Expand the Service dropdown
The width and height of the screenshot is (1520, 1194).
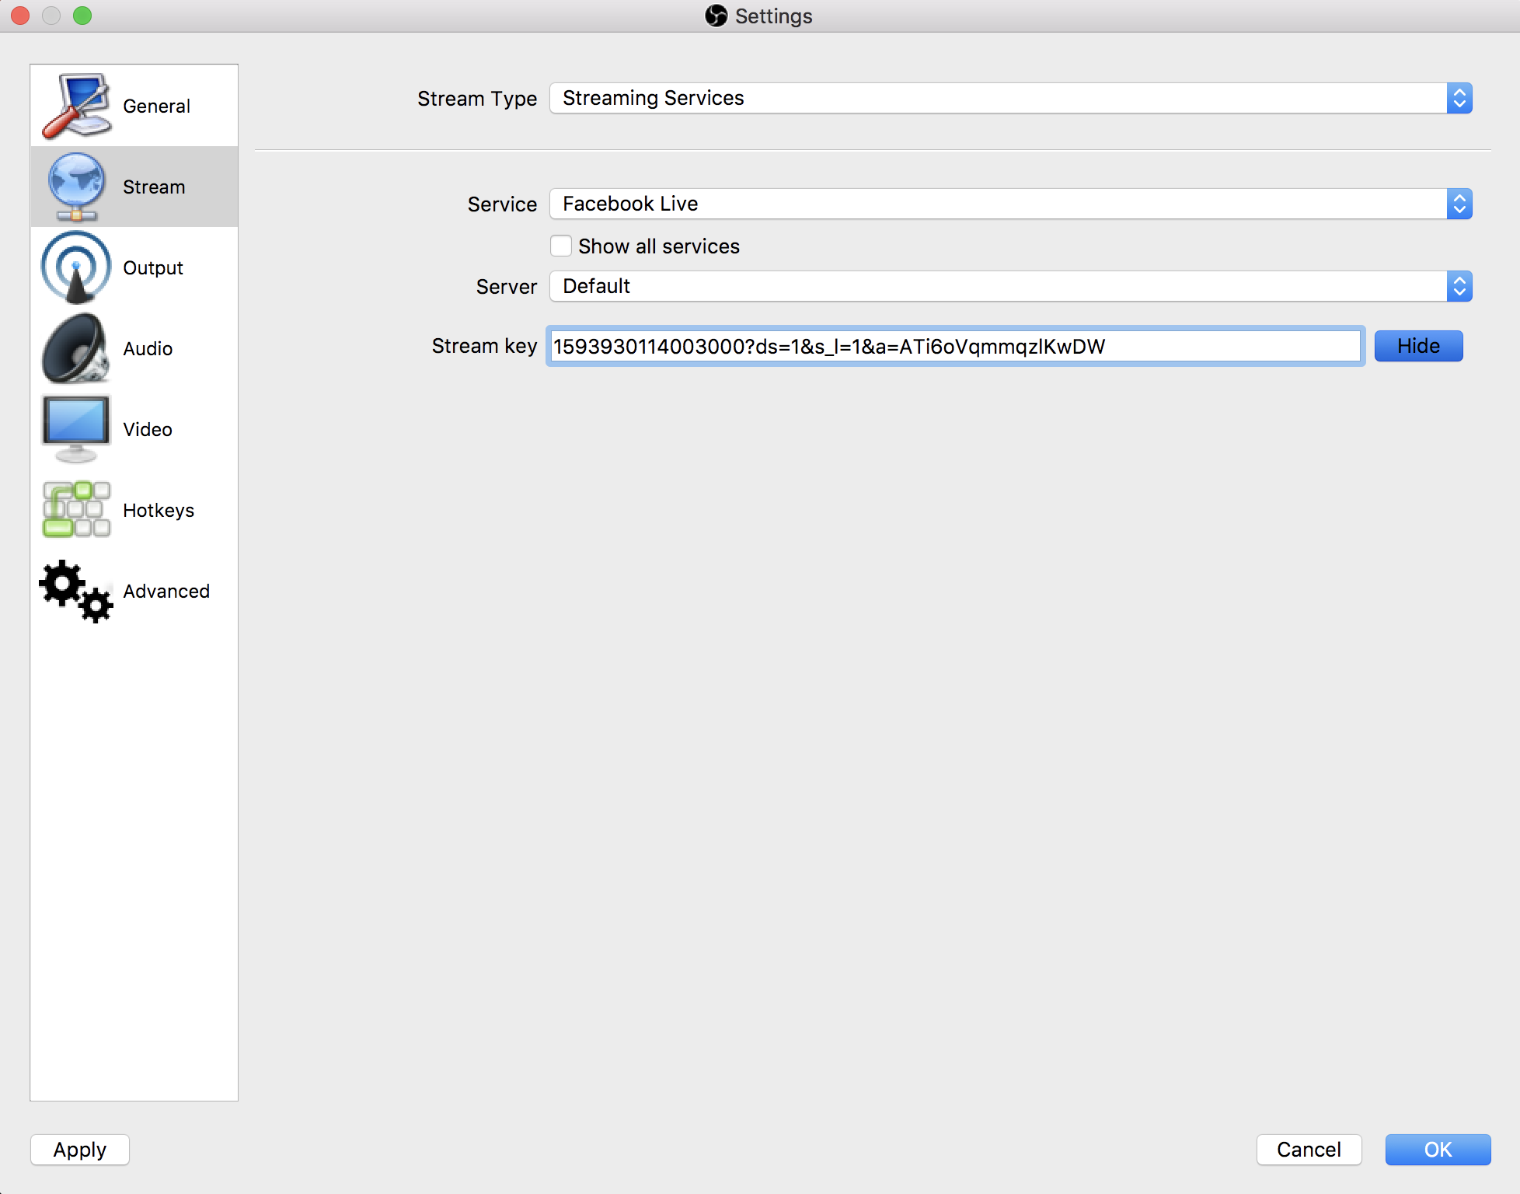point(1459,204)
